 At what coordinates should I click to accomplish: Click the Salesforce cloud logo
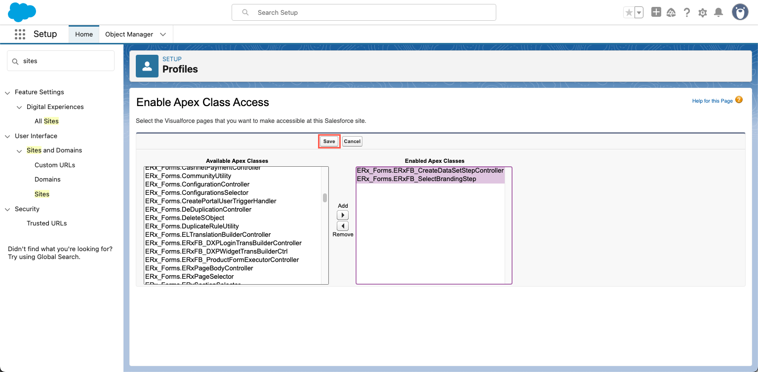(22, 12)
